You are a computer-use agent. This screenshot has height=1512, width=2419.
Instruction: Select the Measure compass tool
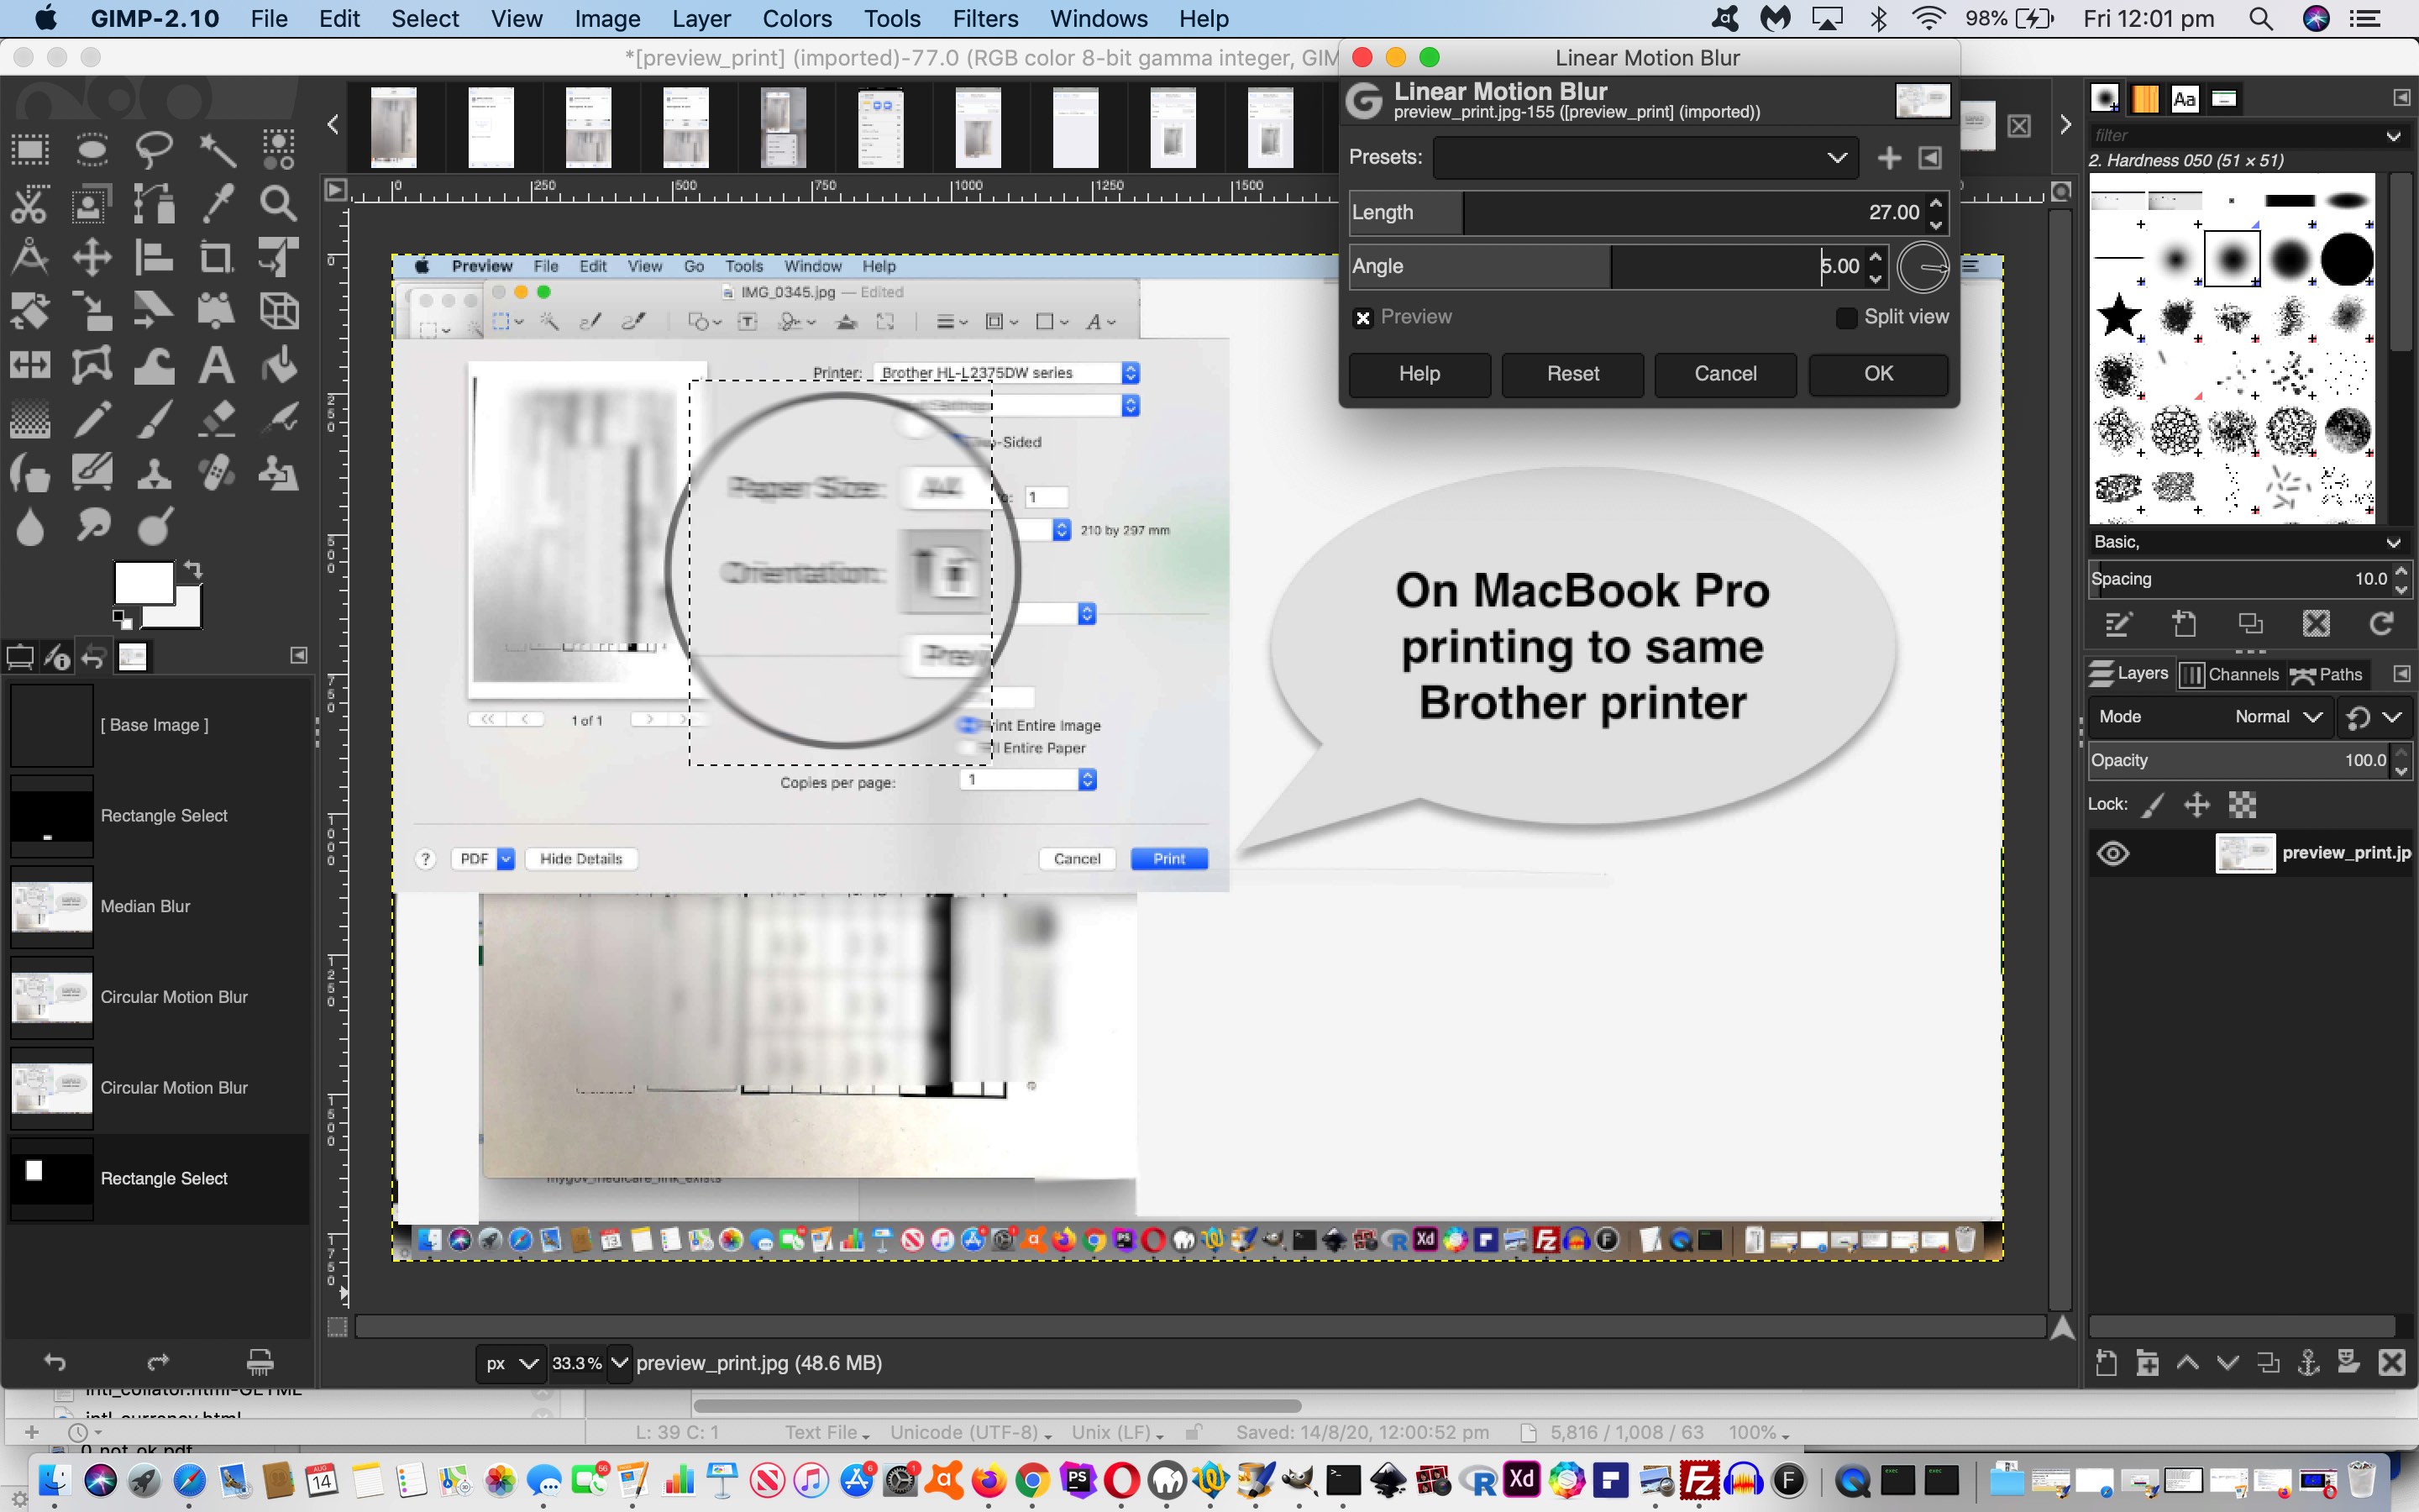point(30,258)
